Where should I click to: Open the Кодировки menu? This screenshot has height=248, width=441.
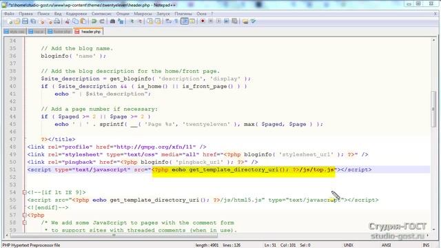click(76, 14)
